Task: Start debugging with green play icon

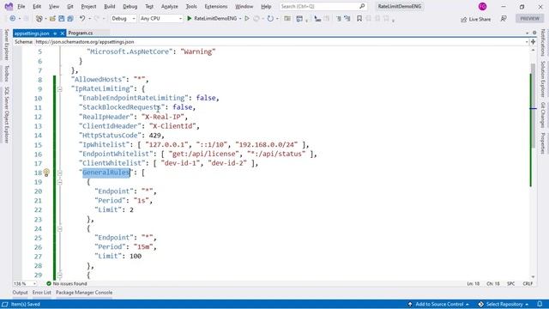Action: pos(190,19)
